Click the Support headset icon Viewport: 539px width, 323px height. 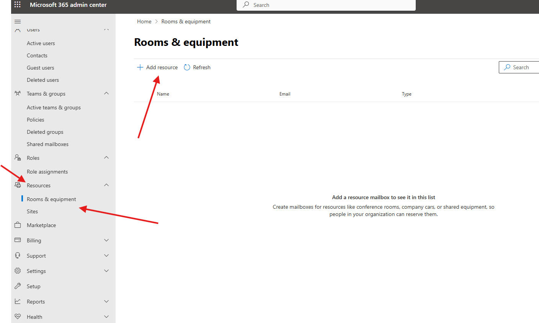[x=18, y=256]
